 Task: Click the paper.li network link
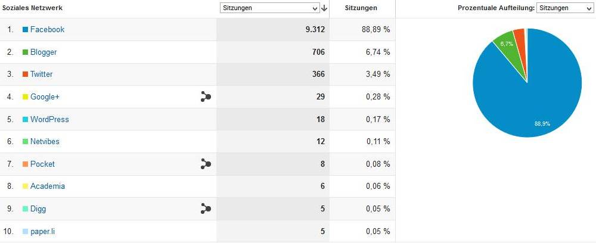(44, 231)
